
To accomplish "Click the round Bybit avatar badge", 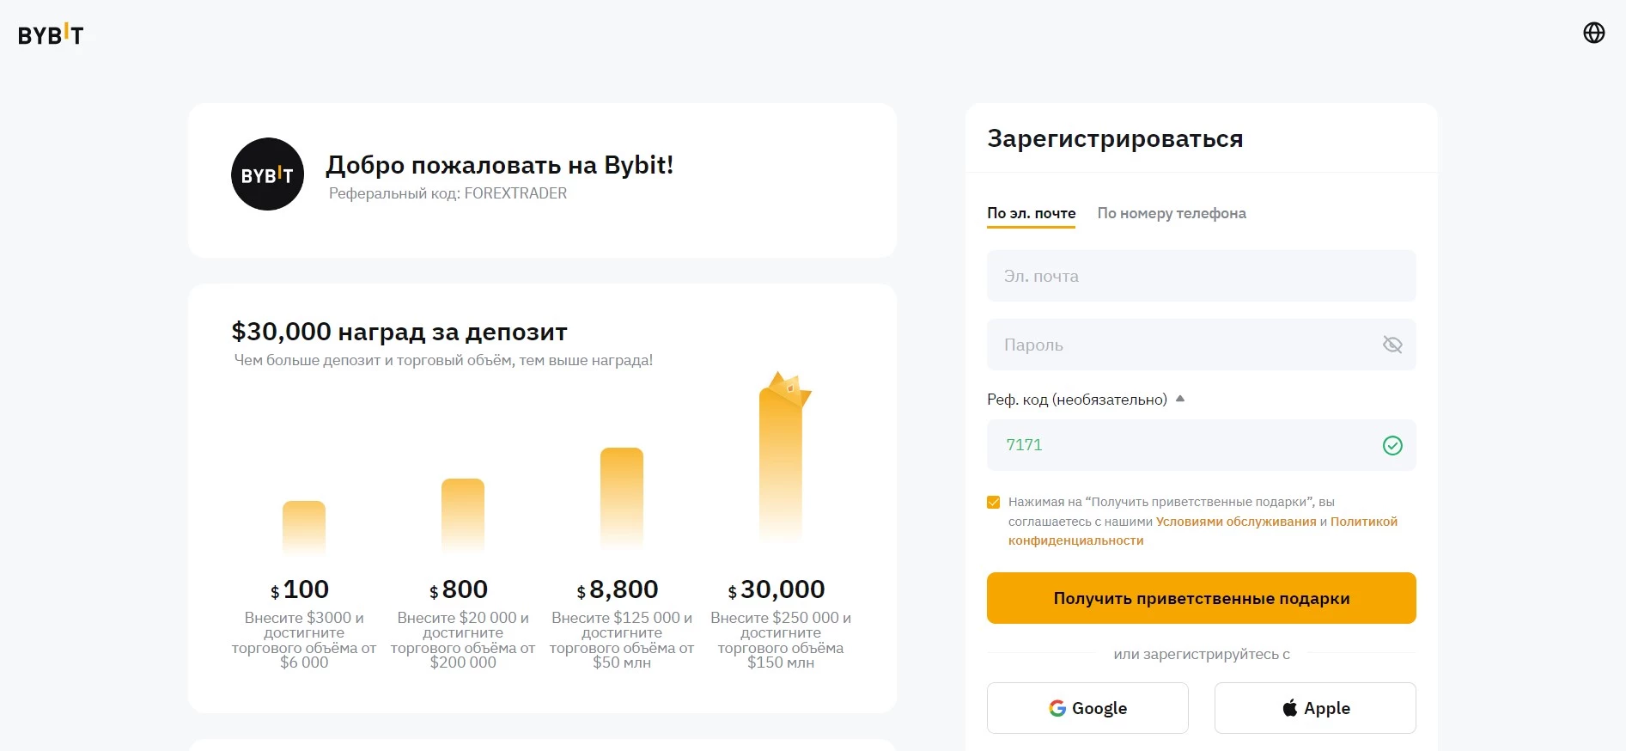I will pyautogui.click(x=267, y=174).
